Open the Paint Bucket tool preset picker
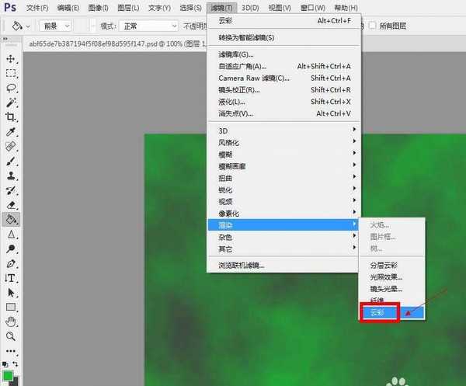 click(21, 26)
